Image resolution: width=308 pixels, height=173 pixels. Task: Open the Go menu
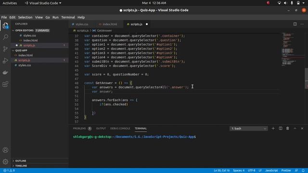point(48,17)
